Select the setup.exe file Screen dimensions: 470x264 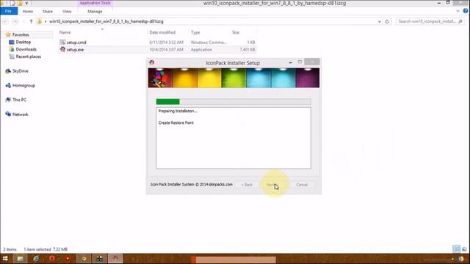click(x=157, y=50)
